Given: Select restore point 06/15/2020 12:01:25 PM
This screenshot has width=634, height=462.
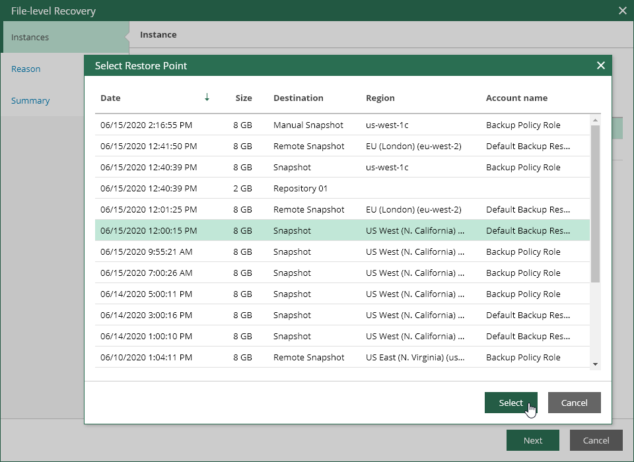Looking at the screenshot, I should 342,209.
